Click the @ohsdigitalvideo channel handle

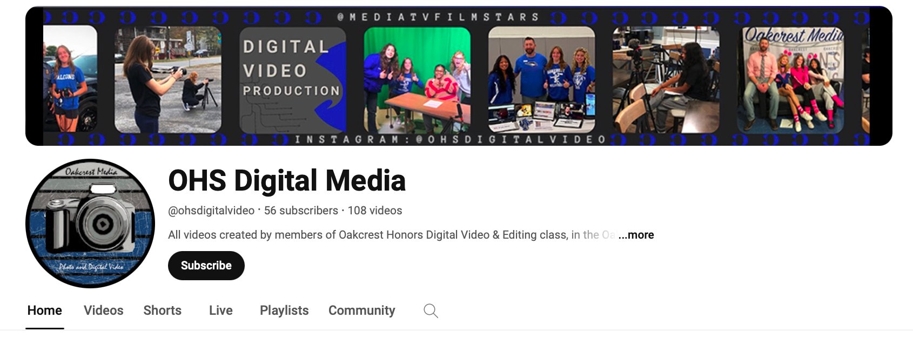pos(211,211)
